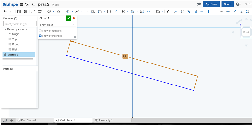Click the create version icon
The height and width of the screenshot is (125, 252).
[33, 4]
